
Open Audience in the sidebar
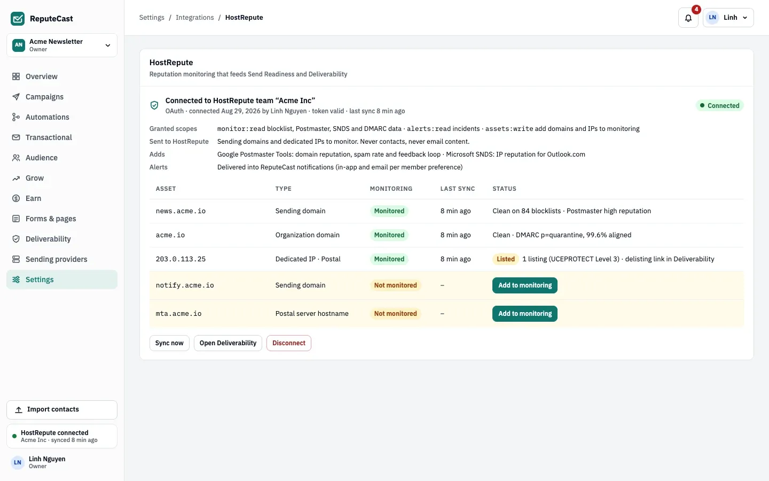62,158
